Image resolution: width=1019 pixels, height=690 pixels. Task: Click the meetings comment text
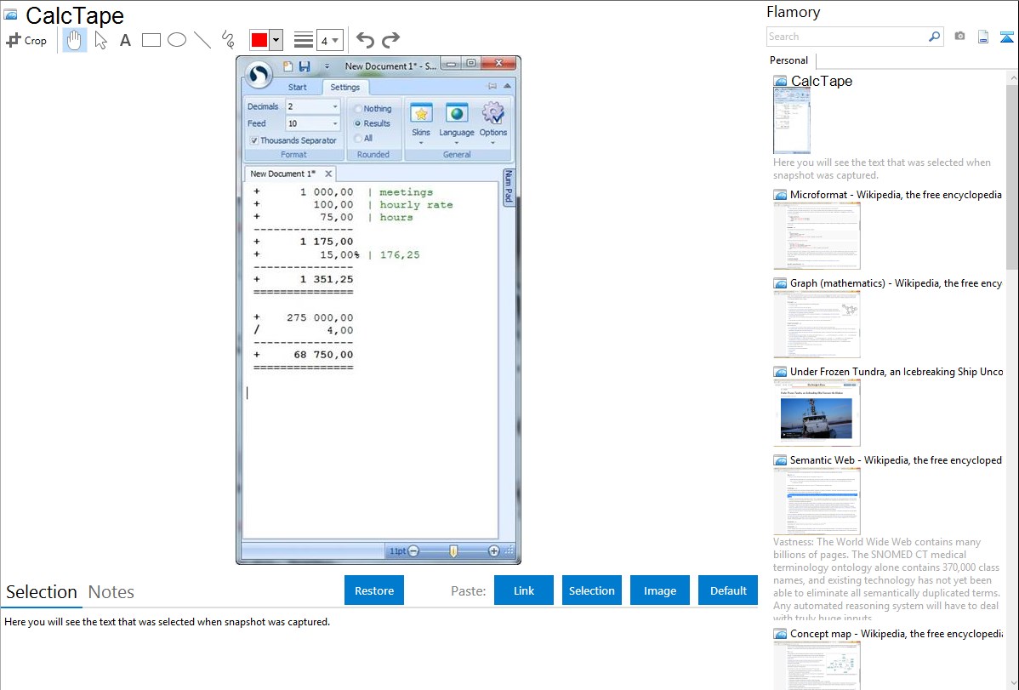coord(407,191)
